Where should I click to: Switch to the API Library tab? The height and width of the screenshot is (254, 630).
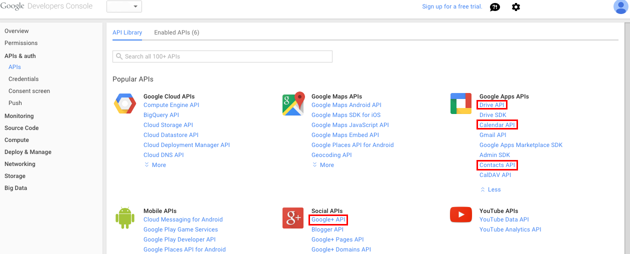[x=127, y=32]
